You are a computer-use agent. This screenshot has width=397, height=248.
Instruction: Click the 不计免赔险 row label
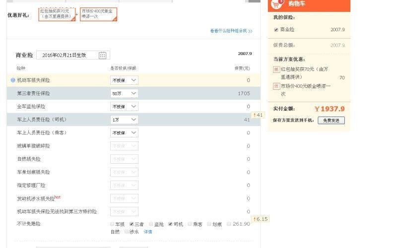click(29, 224)
